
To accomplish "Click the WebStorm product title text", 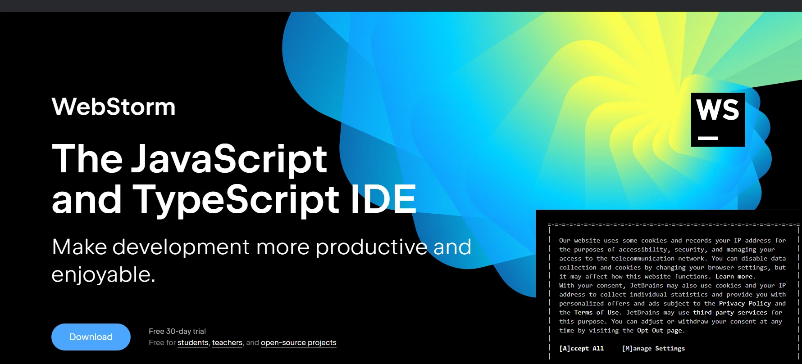I will 114,107.
